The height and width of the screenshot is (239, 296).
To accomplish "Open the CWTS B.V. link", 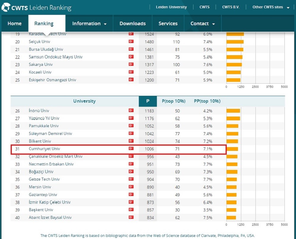I will [x=231, y=7].
